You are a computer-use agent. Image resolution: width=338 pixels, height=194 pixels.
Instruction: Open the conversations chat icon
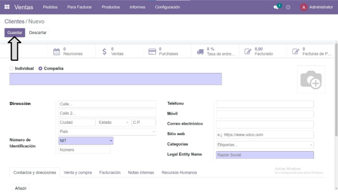coord(276,7)
